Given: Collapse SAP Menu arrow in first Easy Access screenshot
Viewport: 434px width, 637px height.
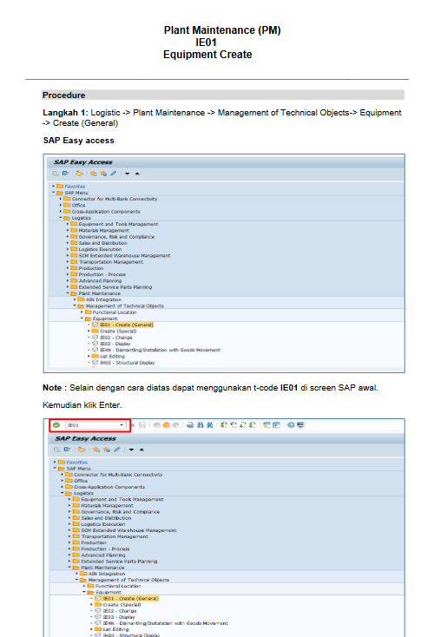Looking at the screenshot, I should [x=53, y=193].
